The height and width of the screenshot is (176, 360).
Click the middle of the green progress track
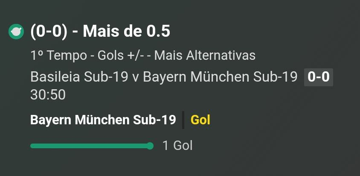[x=90, y=146]
